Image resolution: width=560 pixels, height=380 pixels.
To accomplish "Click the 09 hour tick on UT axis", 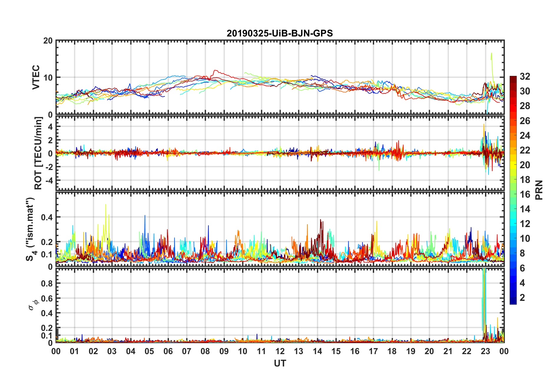I will click(x=224, y=351).
